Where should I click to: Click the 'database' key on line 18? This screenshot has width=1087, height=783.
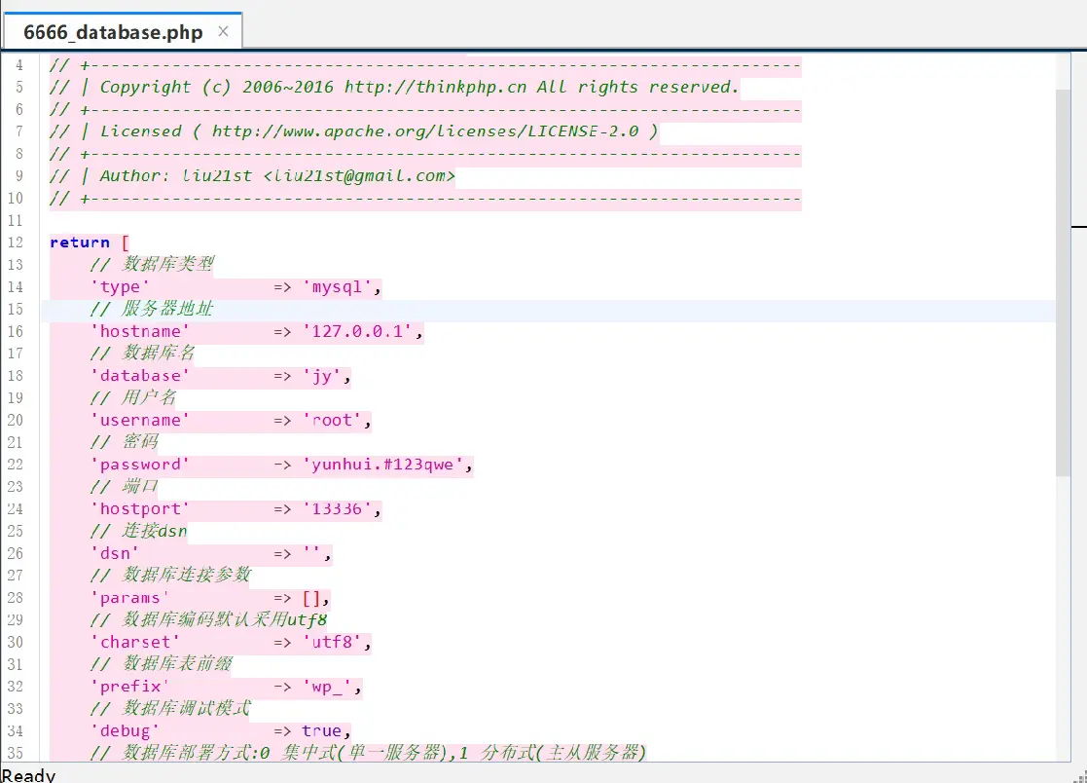(140, 376)
